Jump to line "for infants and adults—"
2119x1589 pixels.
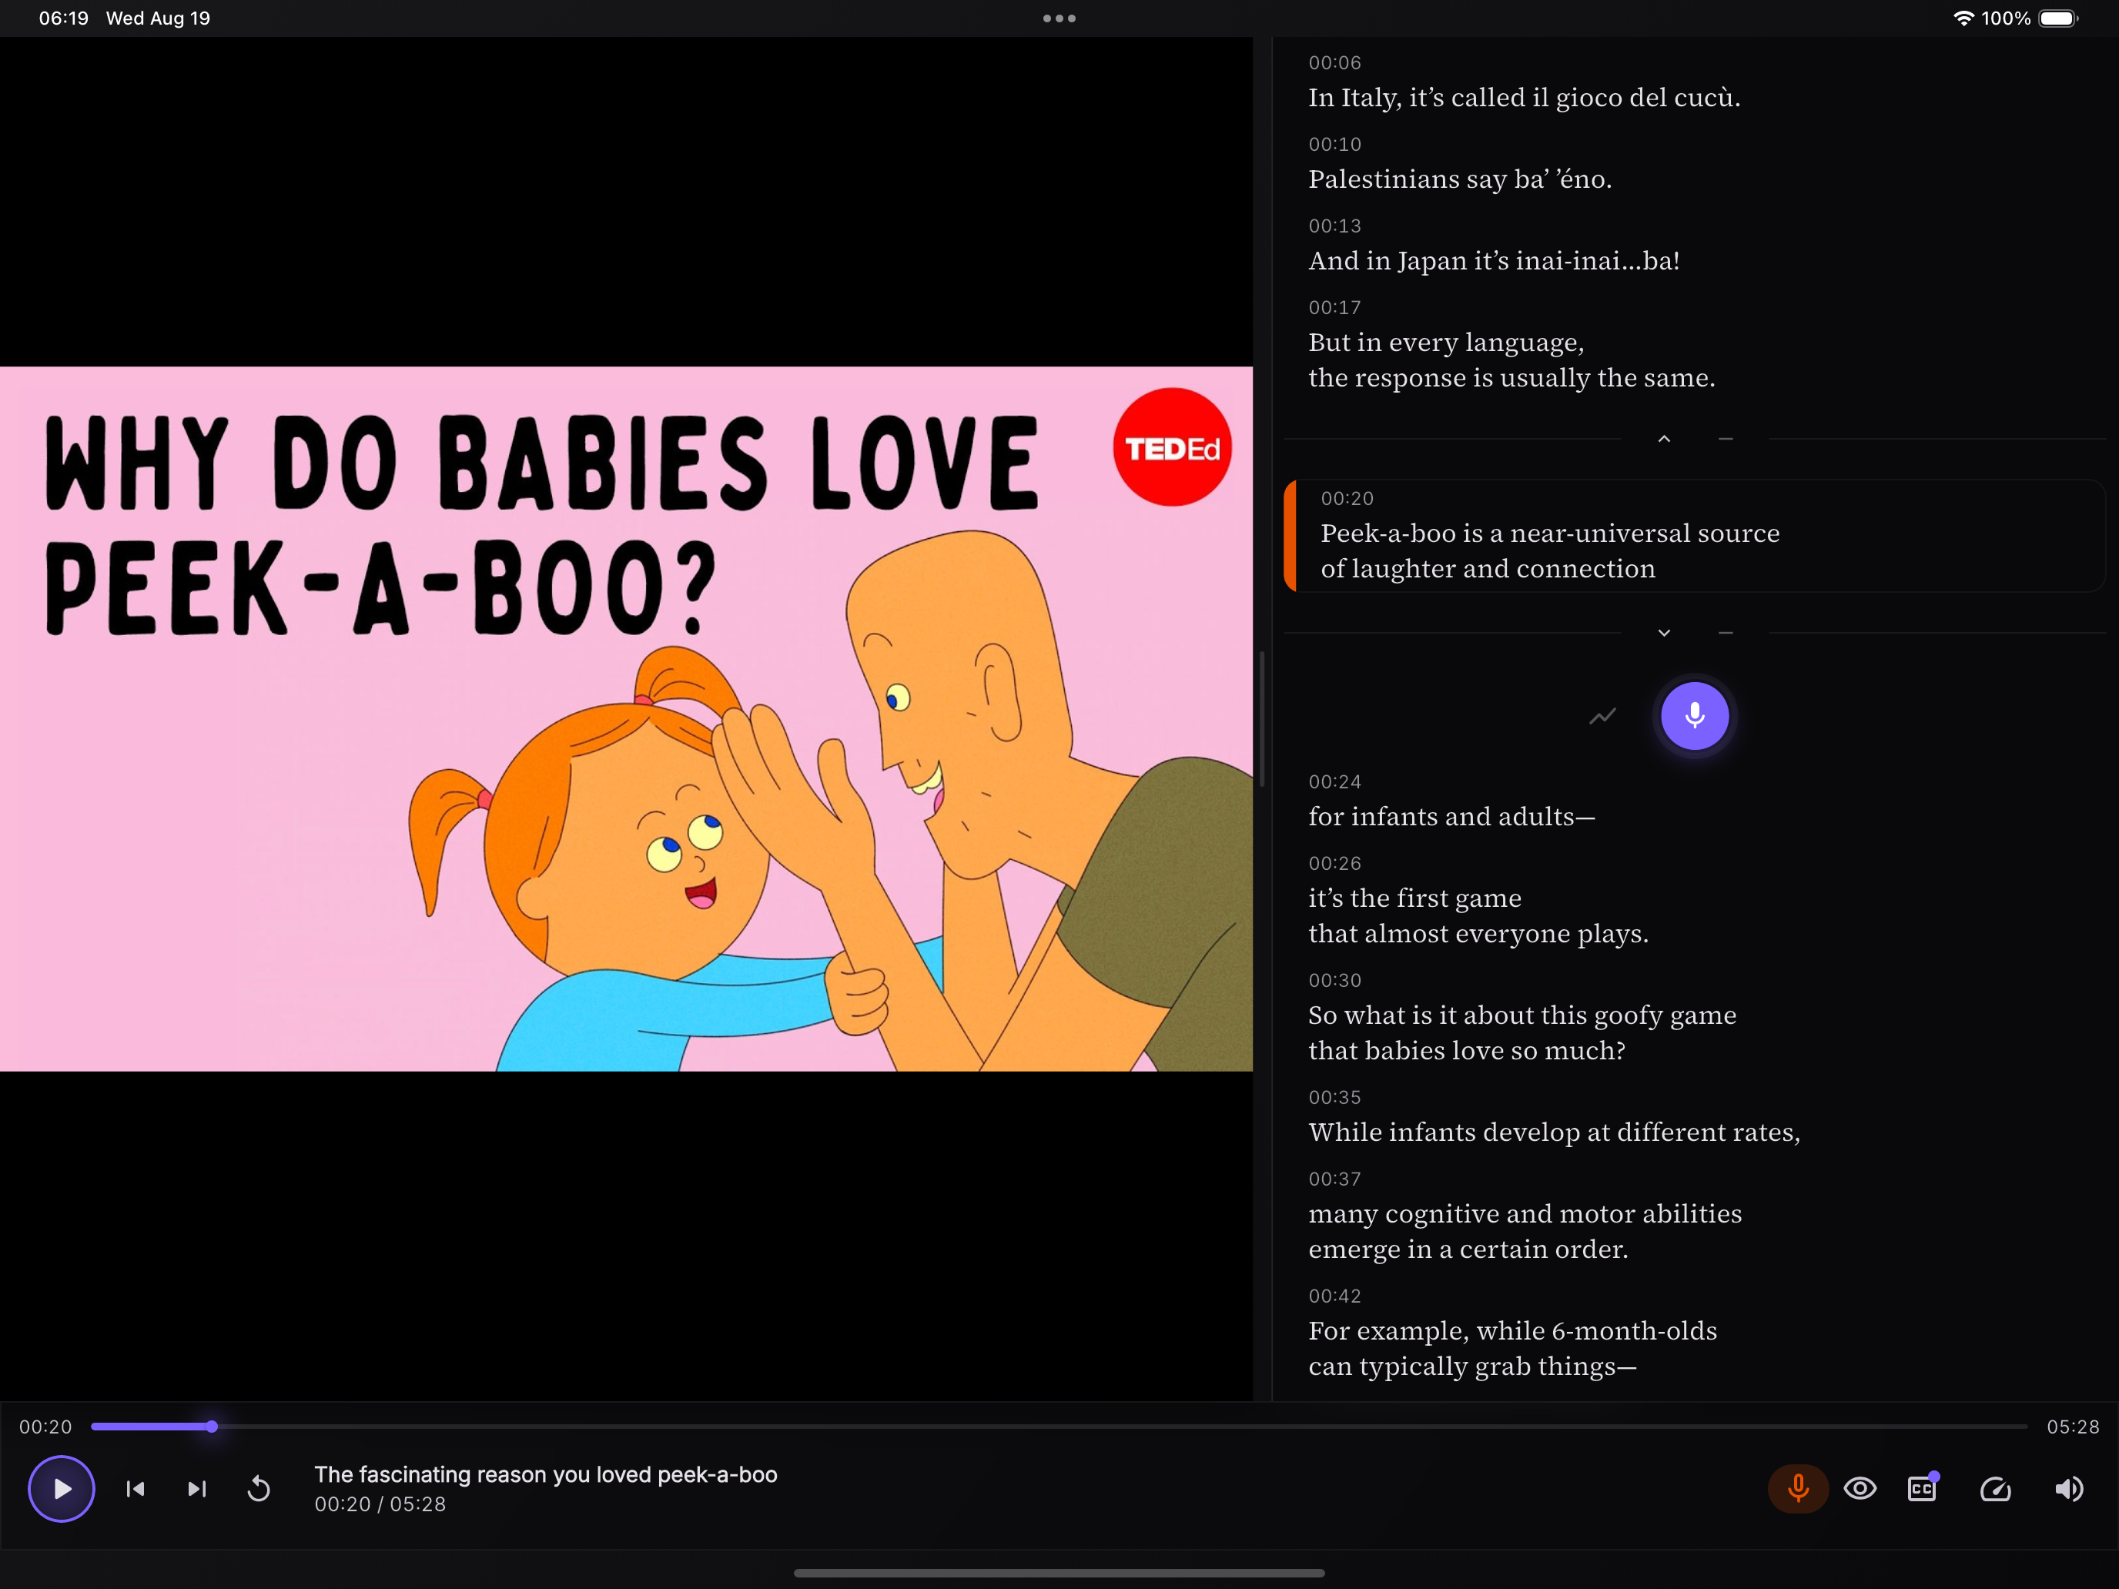(x=1451, y=816)
